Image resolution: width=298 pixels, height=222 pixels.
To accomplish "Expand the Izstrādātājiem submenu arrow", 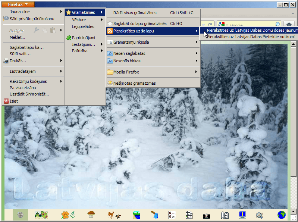I will coord(61,71).
